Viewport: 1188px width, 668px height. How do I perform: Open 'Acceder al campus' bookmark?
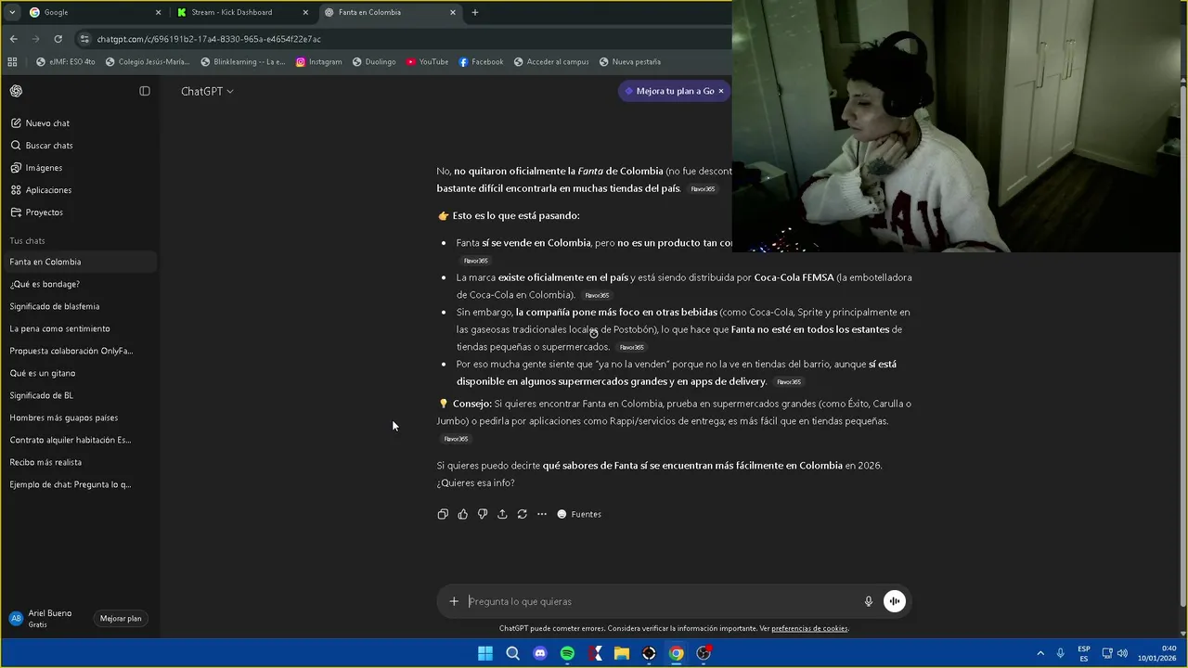coord(550,62)
